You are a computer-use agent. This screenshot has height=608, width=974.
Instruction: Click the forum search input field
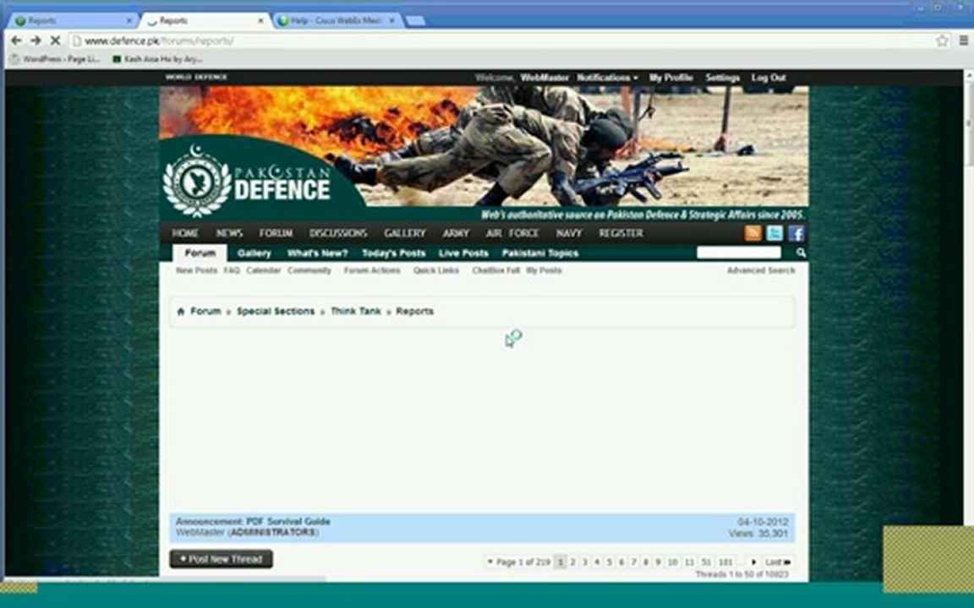[739, 252]
